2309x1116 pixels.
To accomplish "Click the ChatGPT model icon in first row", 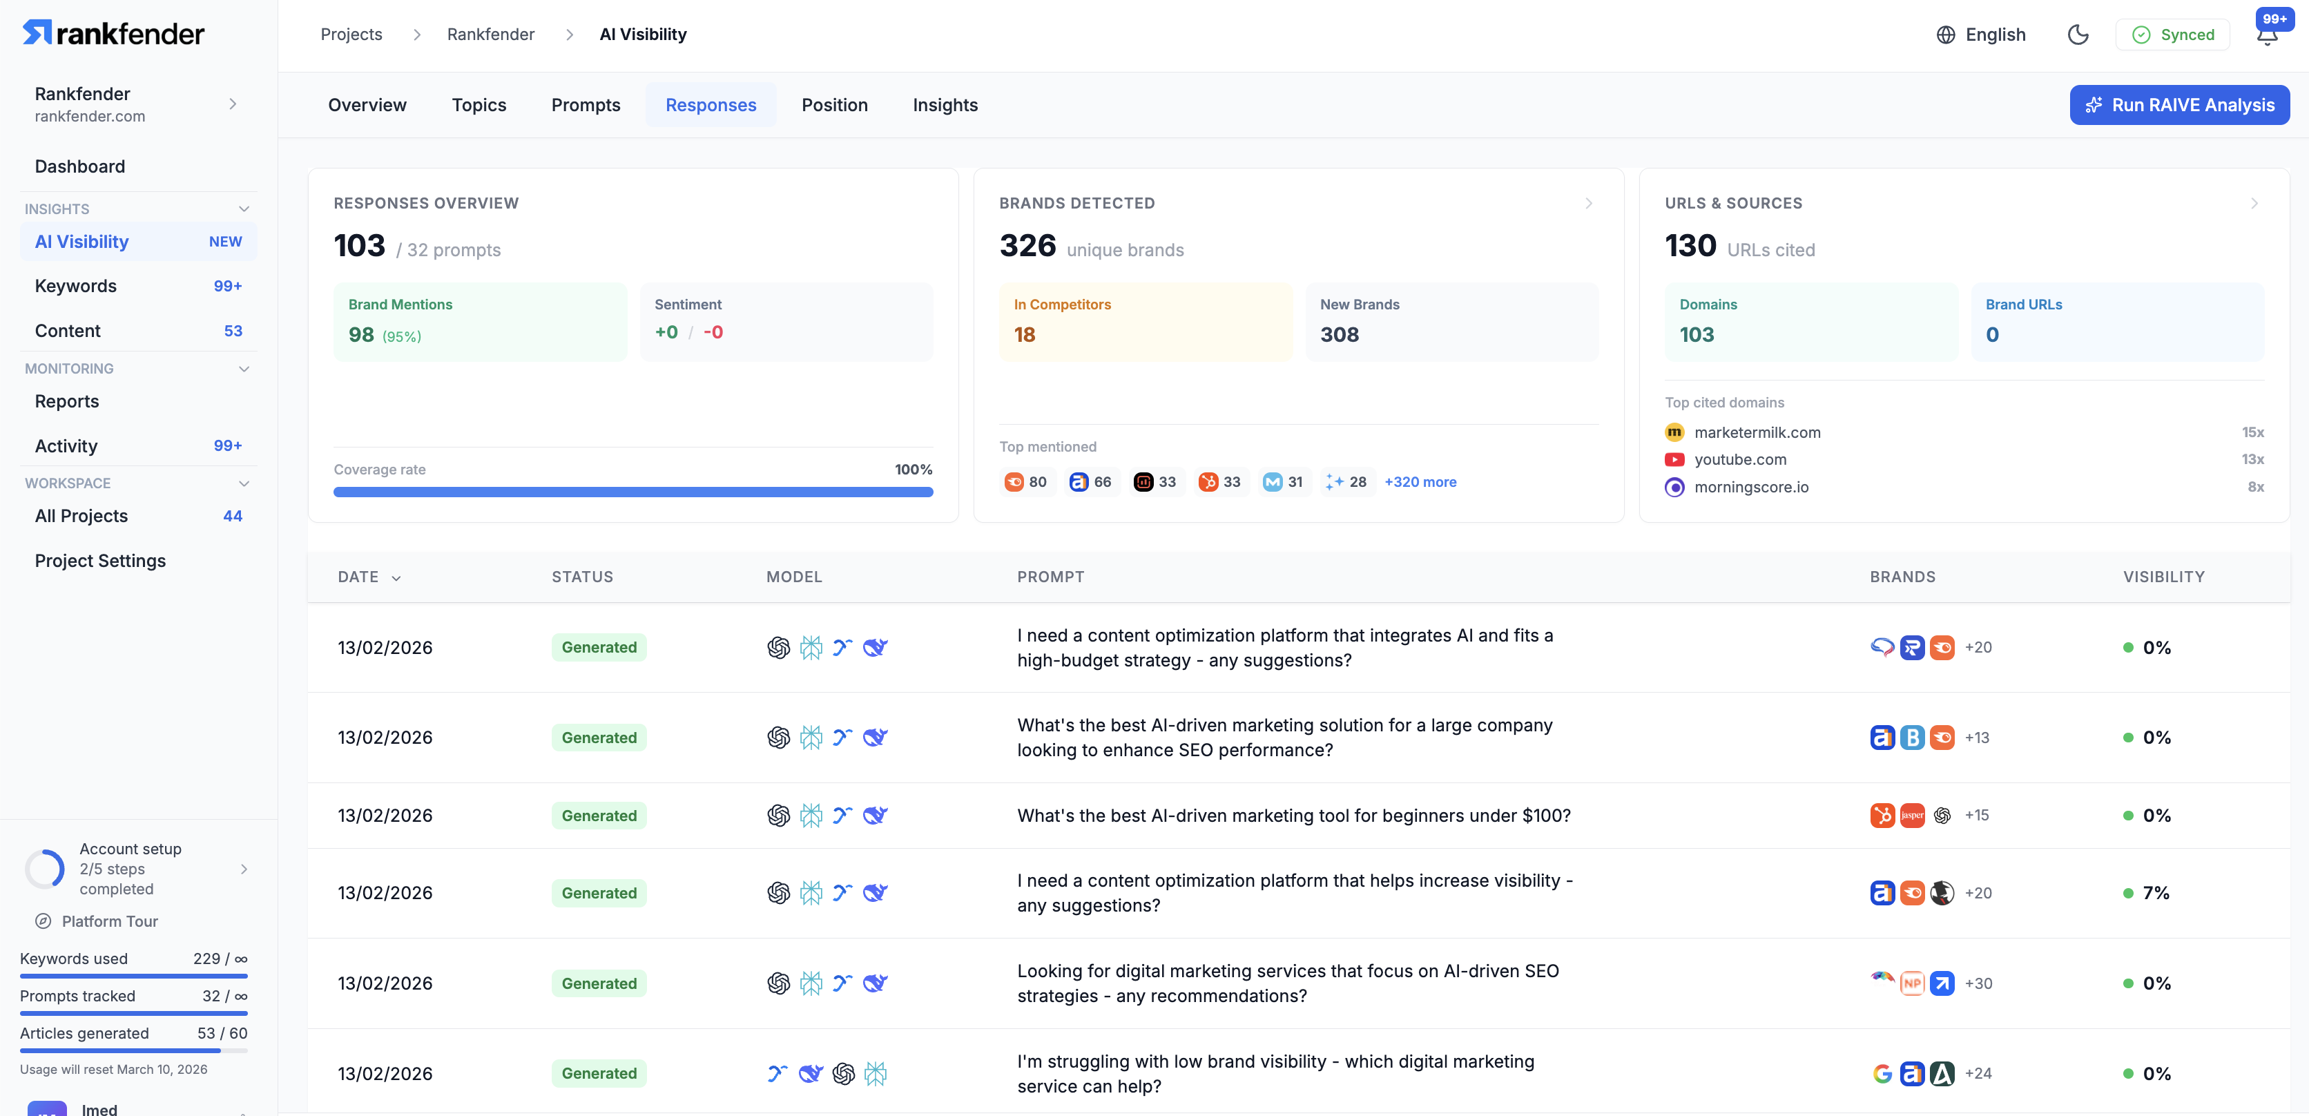I will [778, 647].
